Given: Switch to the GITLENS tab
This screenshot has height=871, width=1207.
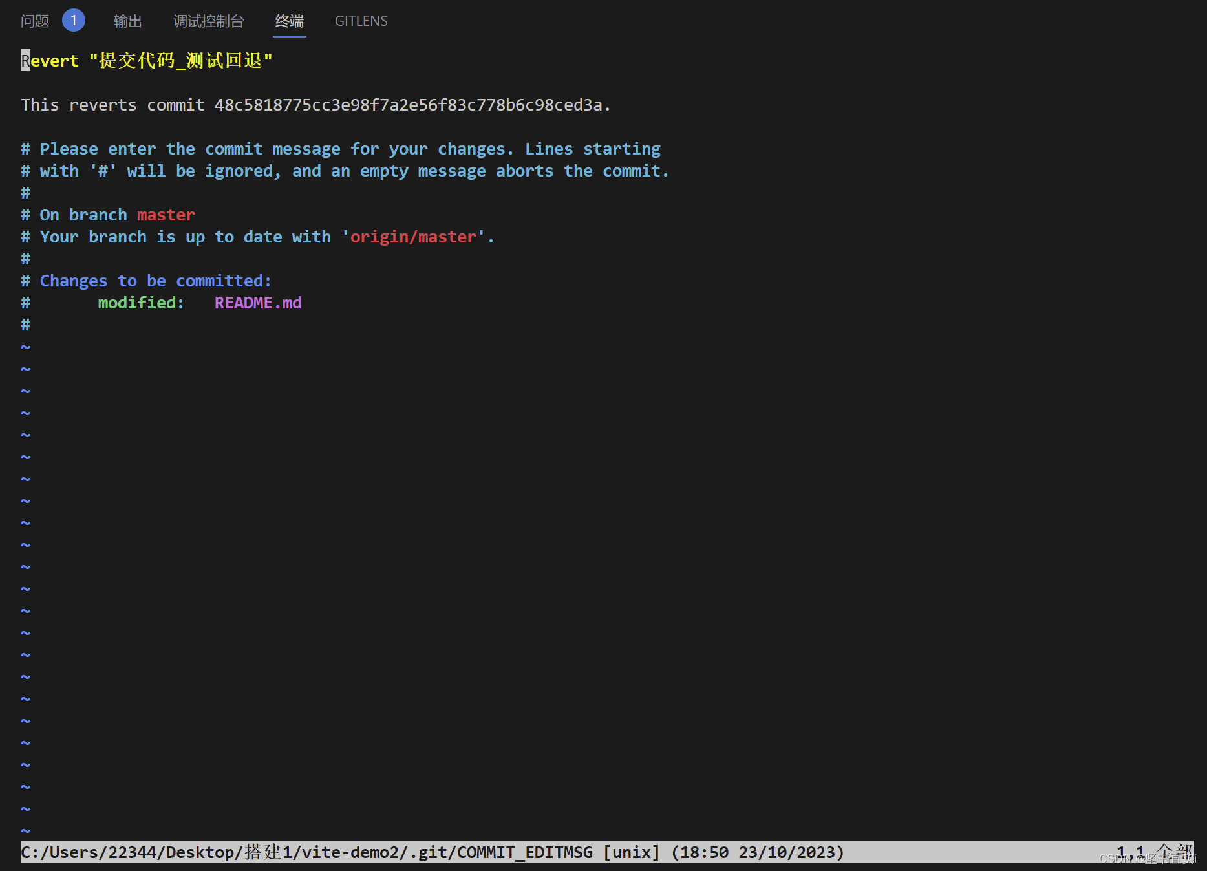Looking at the screenshot, I should point(361,21).
